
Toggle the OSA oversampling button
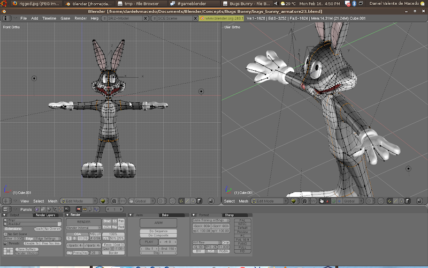[x=78, y=234]
